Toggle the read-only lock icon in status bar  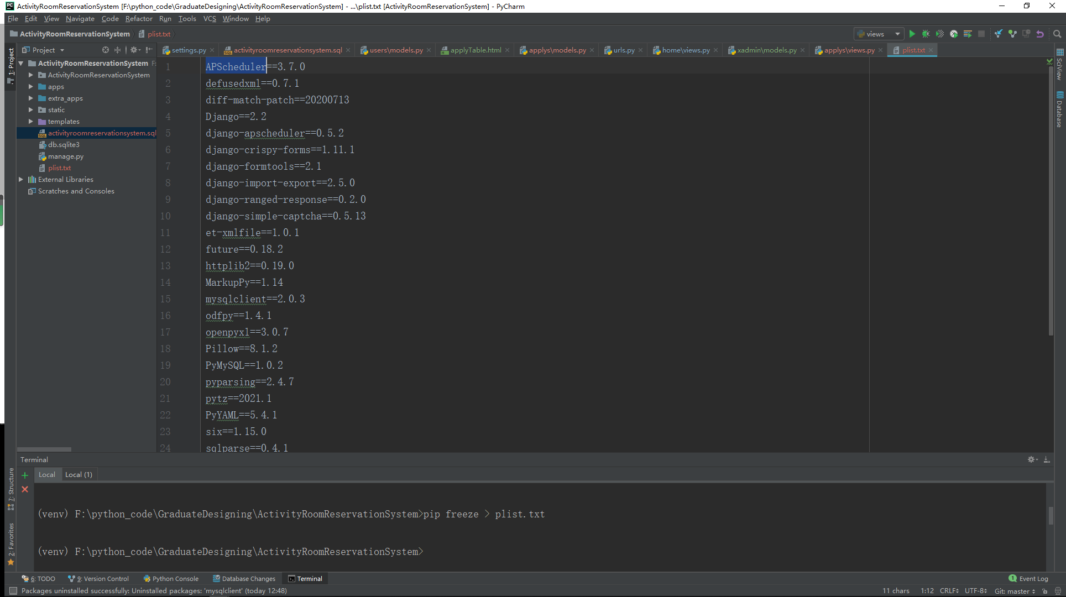point(1045,591)
